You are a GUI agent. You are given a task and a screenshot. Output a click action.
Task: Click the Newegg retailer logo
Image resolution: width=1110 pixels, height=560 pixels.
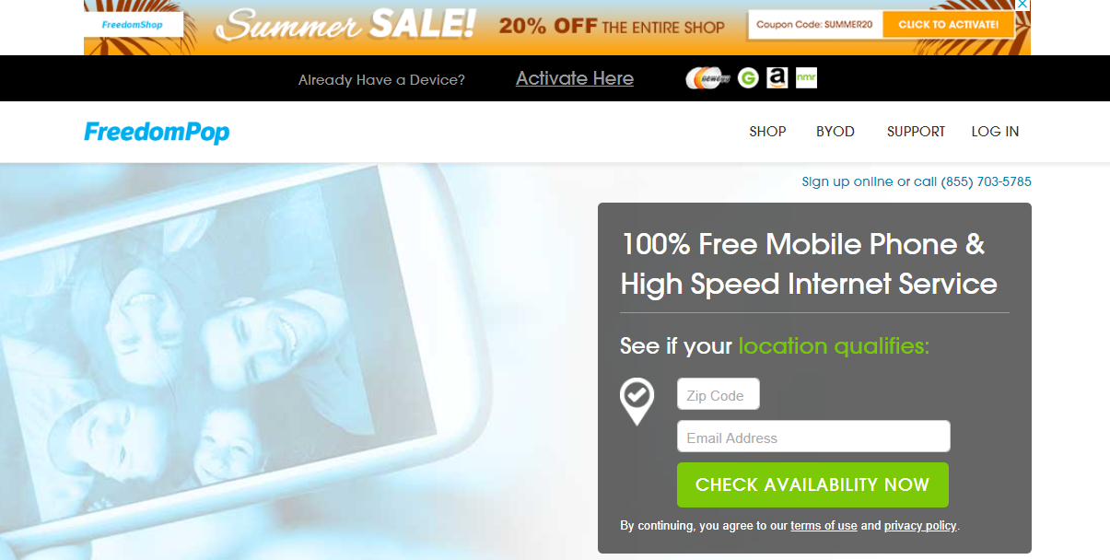click(x=707, y=78)
